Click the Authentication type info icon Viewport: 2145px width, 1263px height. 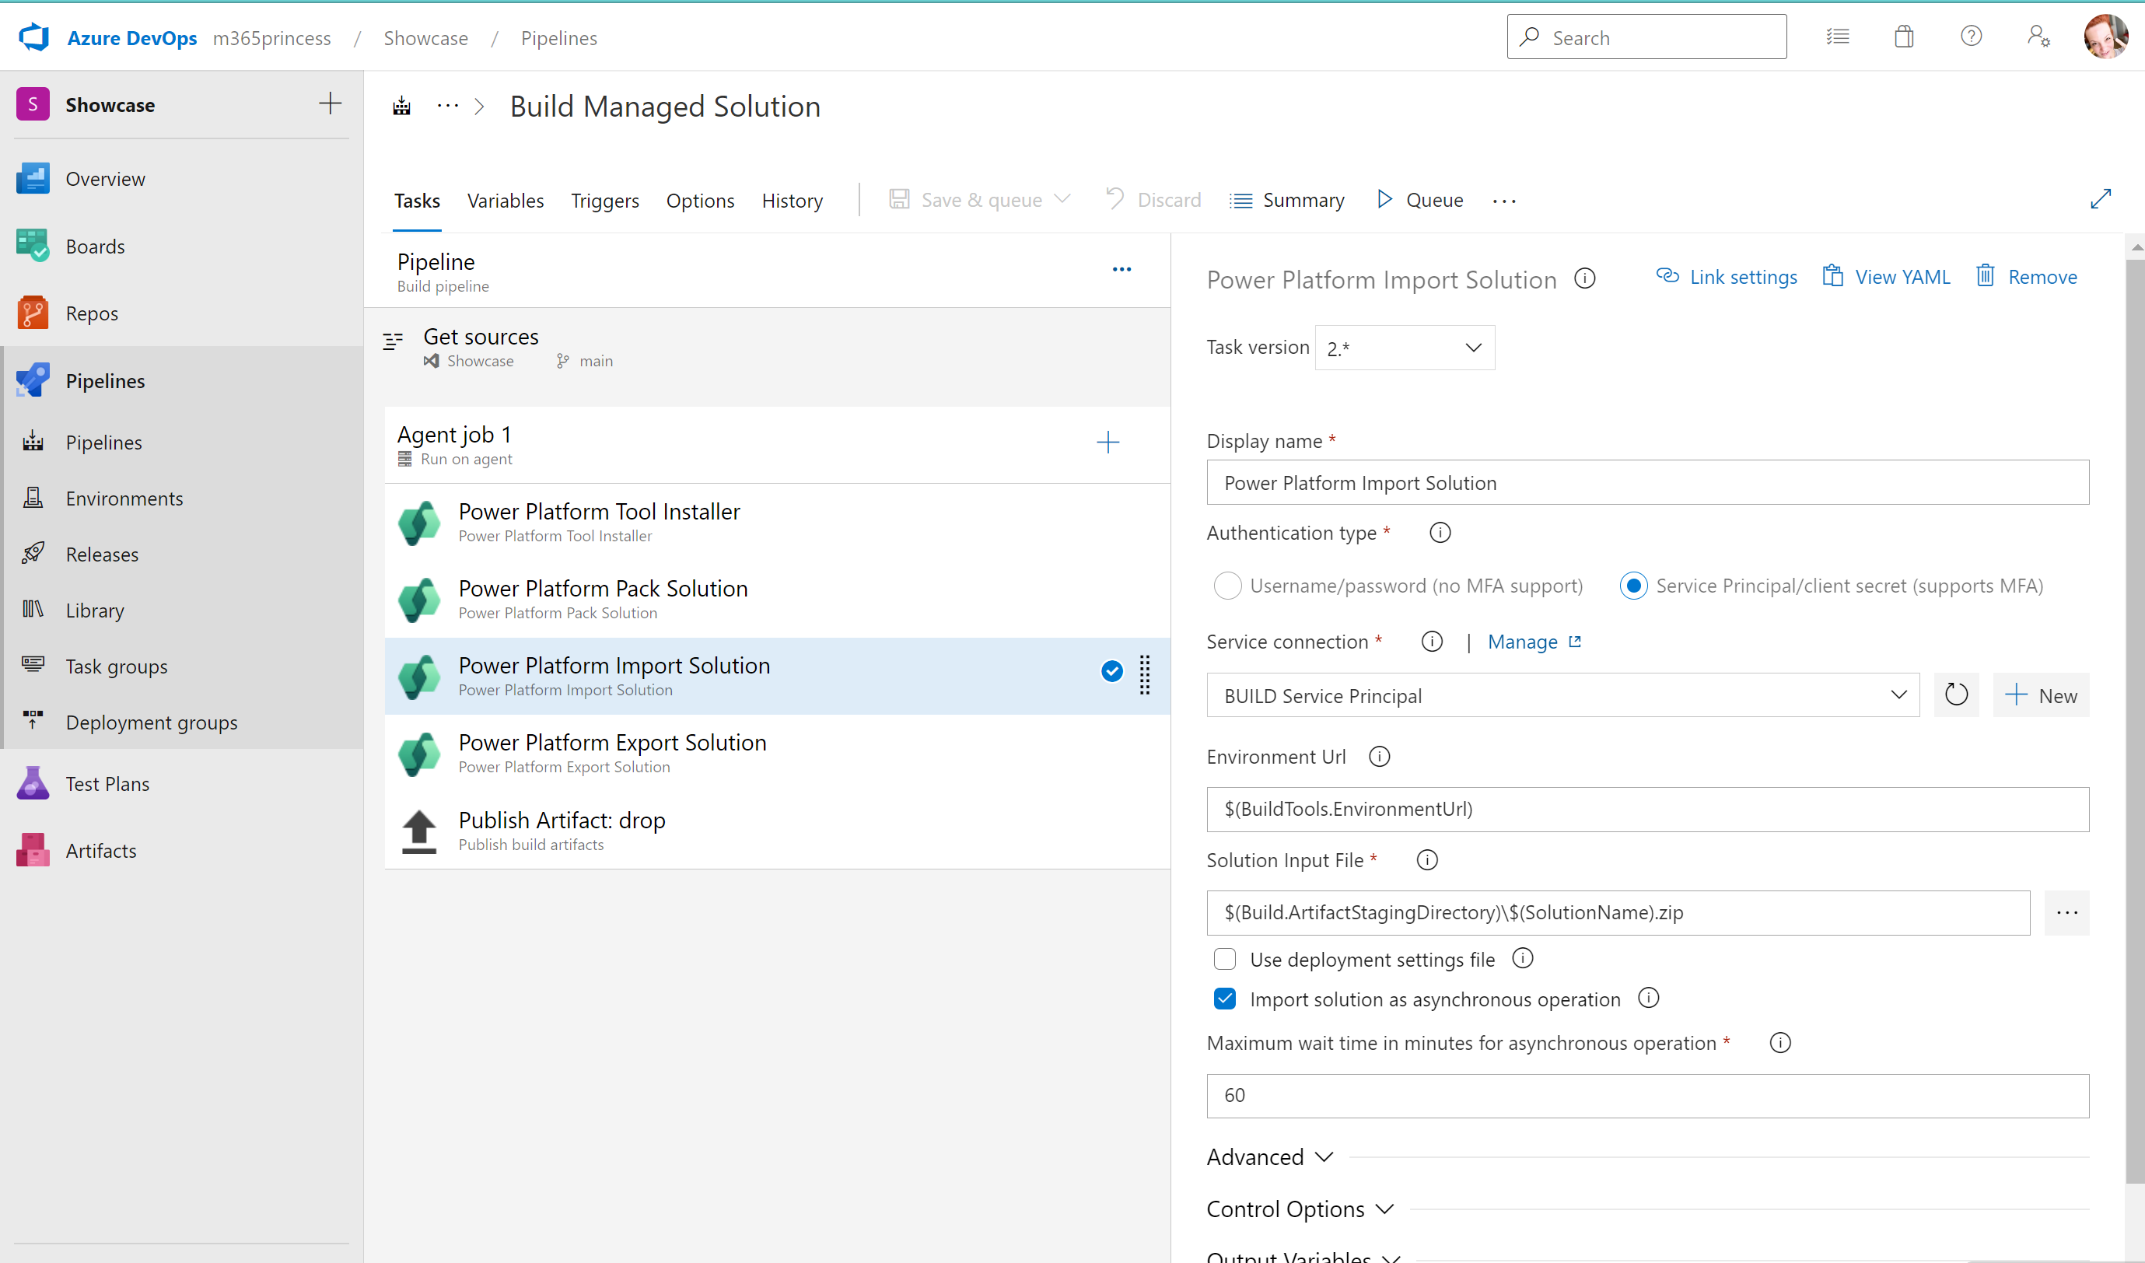tap(1440, 533)
